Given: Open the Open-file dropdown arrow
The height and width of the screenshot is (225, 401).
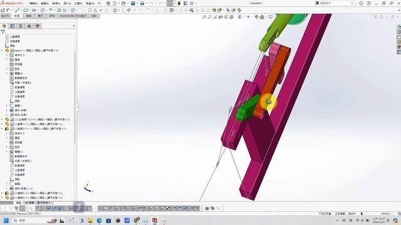Looking at the screenshot, I should pyautogui.click(x=127, y=3).
